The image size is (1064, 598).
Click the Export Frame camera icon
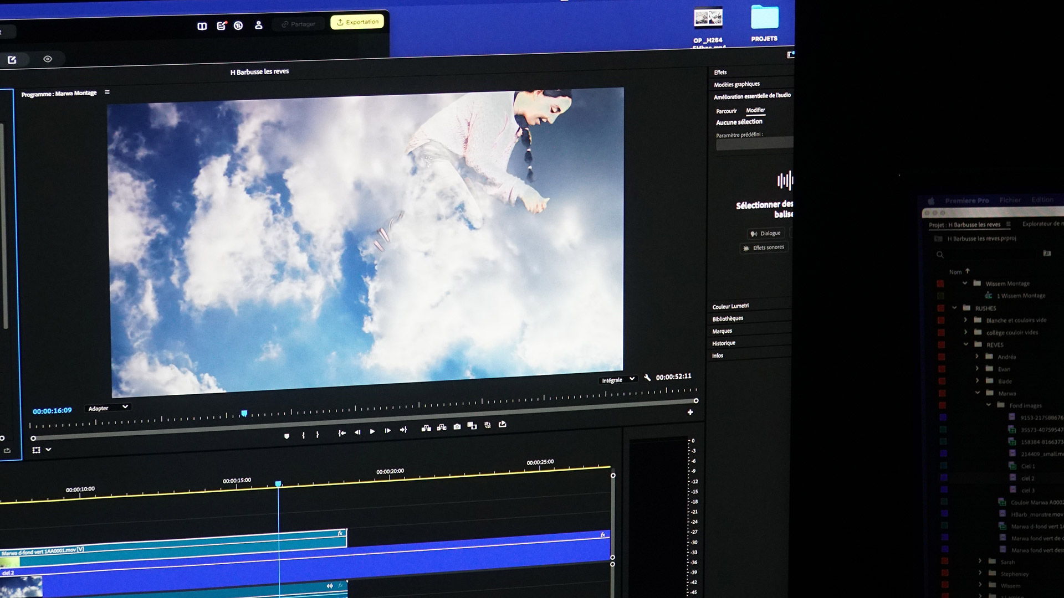pos(457,427)
